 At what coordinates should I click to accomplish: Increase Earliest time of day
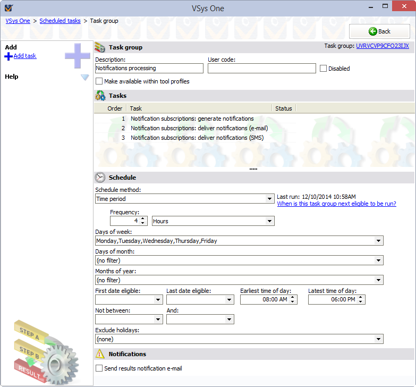292,297
